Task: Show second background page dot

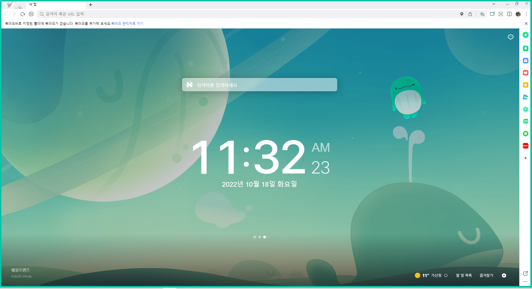Action: coord(260,237)
